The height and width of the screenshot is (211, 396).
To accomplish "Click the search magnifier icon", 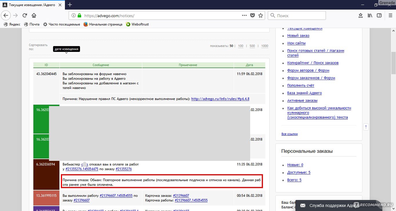I will (x=273, y=15).
